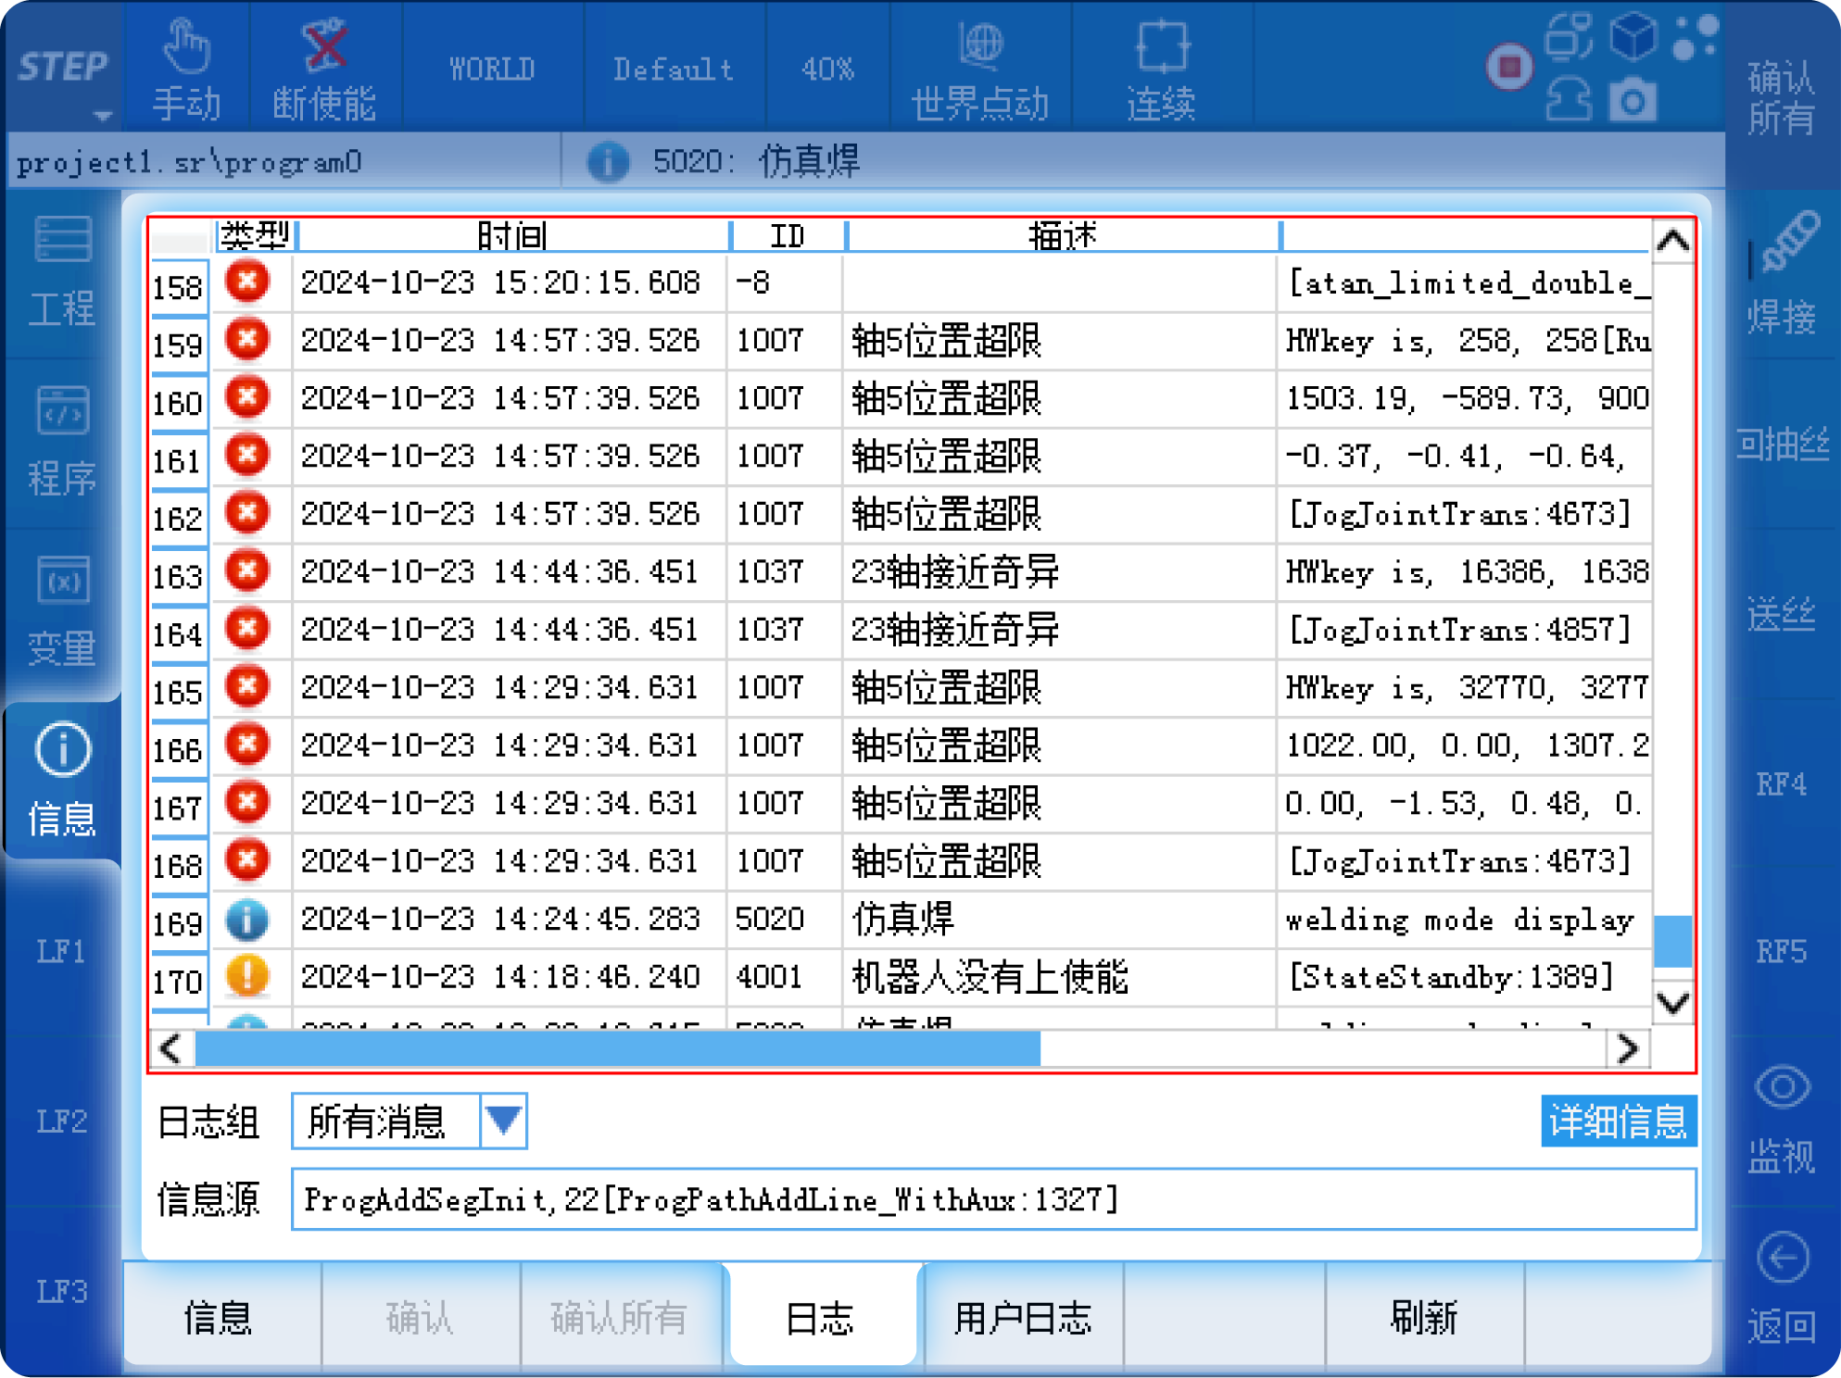Switch to the 信息 bottom tab
The image size is (1841, 1378).
(219, 1316)
